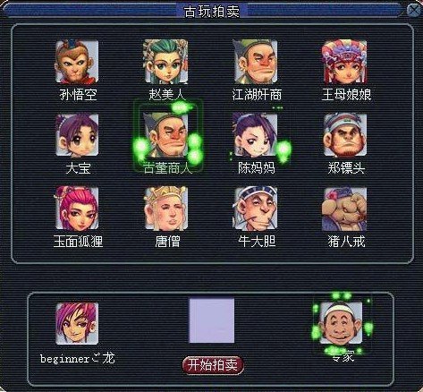Click the 古董商人 name label
423x392 pixels.
tap(167, 168)
